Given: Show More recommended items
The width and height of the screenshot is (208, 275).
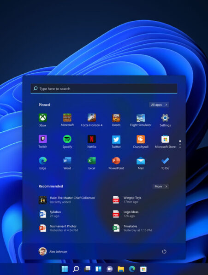Looking at the screenshot, I should point(161,186).
